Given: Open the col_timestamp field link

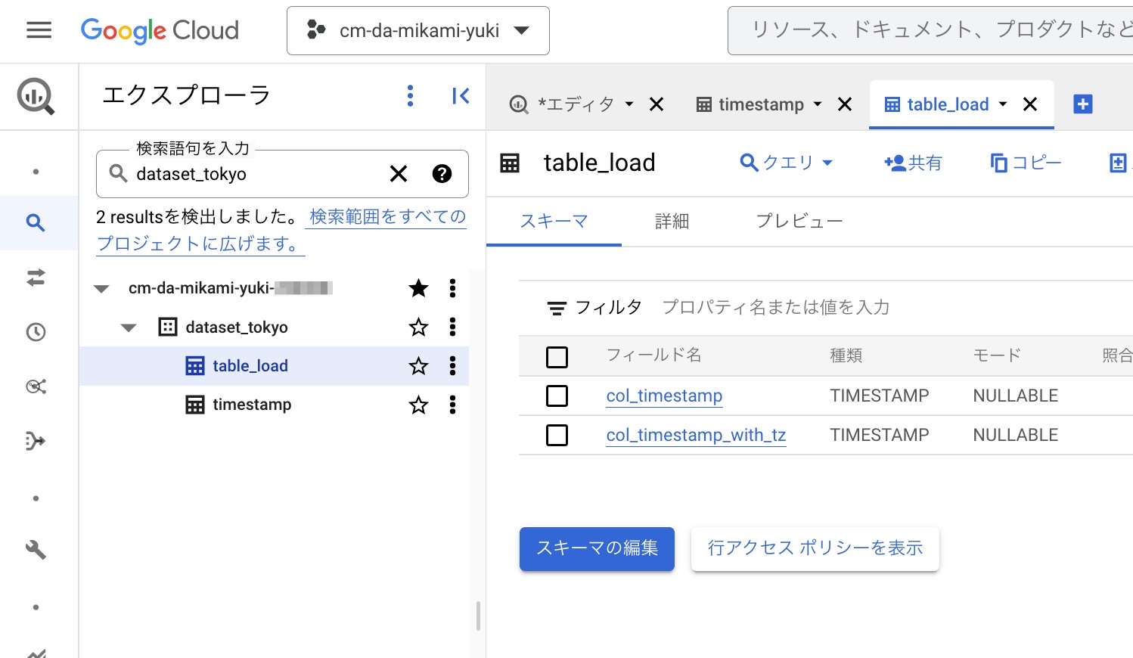Looking at the screenshot, I should 663,396.
